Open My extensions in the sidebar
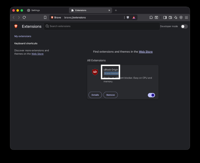 coord(23,36)
